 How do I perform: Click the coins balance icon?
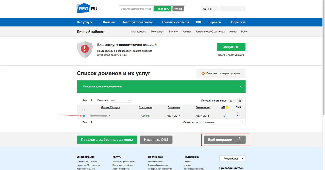point(205,9)
